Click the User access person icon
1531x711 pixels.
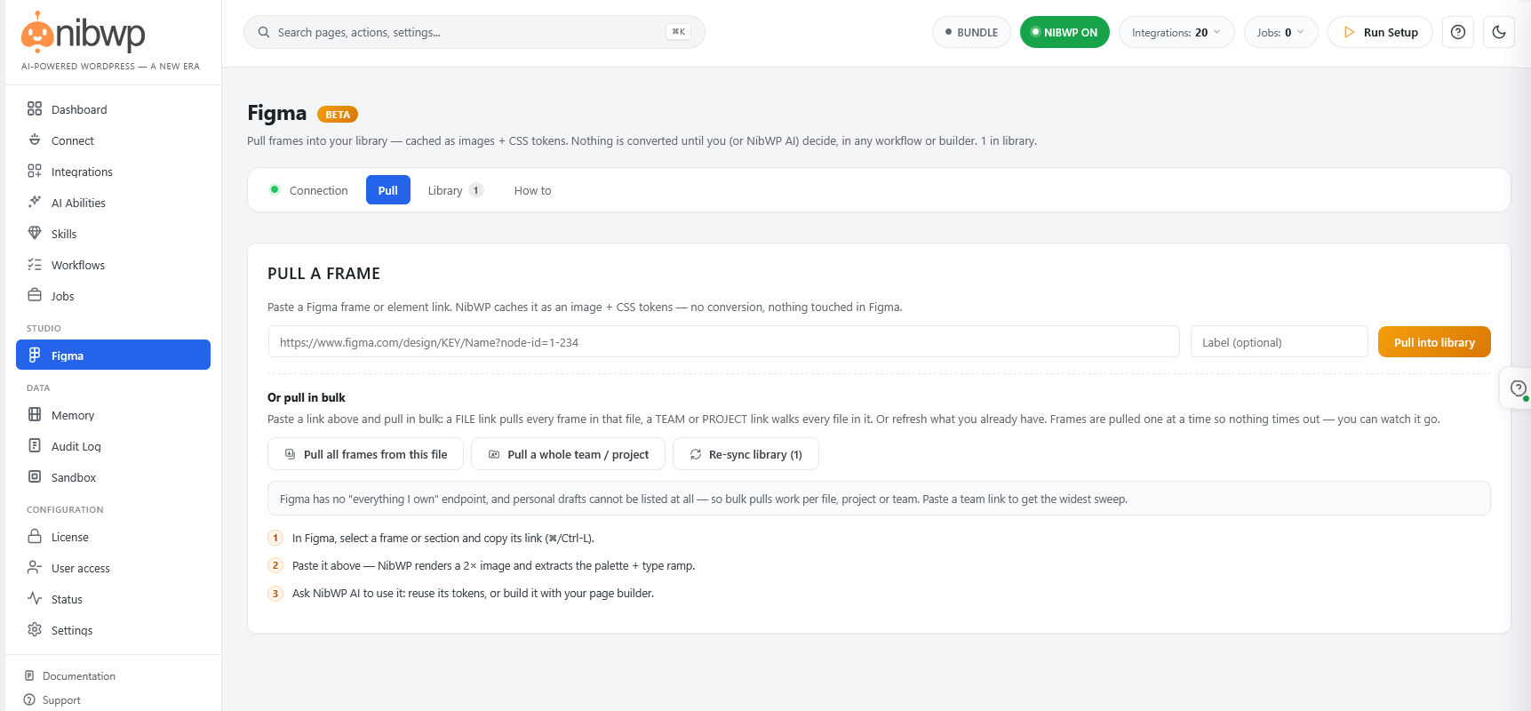35,567
